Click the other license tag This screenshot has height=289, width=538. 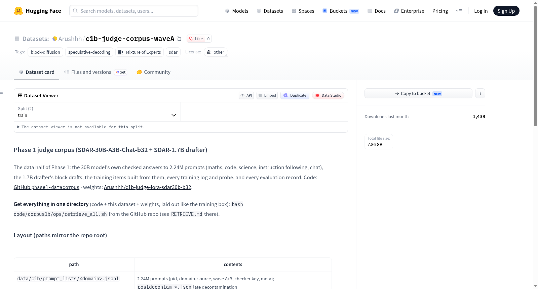(216, 52)
